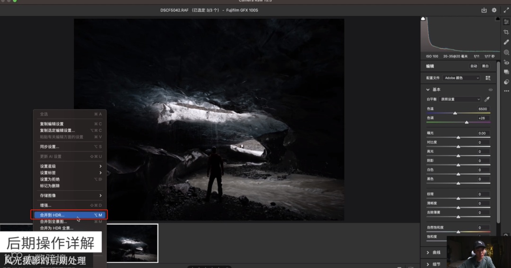Browse profiles with the grid icon
The image size is (511, 268).
click(x=488, y=78)
